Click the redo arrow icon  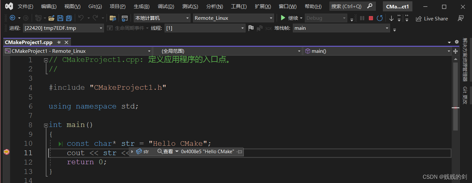pyautogui.click(x=95, y=18)
